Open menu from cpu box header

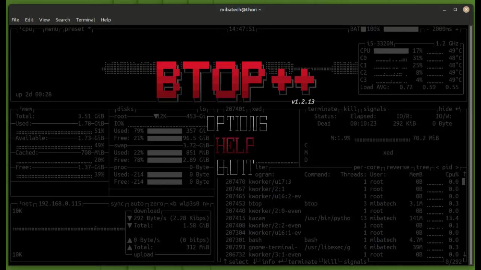pyautogui.click(x=51, y=29)
